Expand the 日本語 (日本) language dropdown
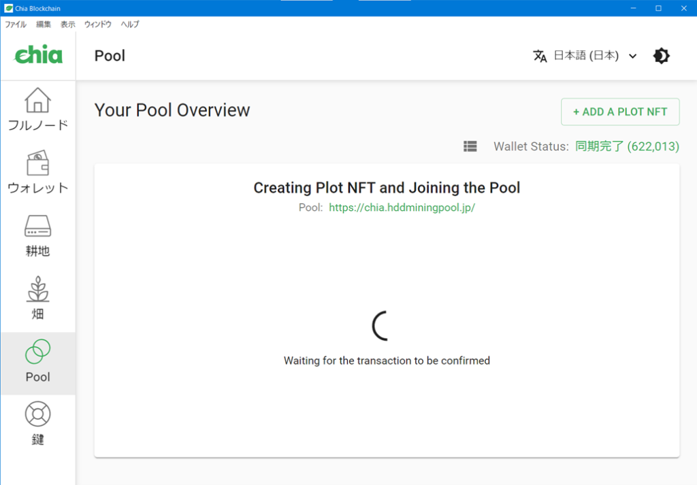Image resolution: width=697 pixels, height=485 pixels. pos(585,56)
